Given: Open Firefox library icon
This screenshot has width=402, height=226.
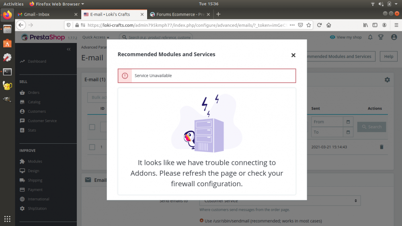Looking at the screenshot, I should (x=365, y=25).
